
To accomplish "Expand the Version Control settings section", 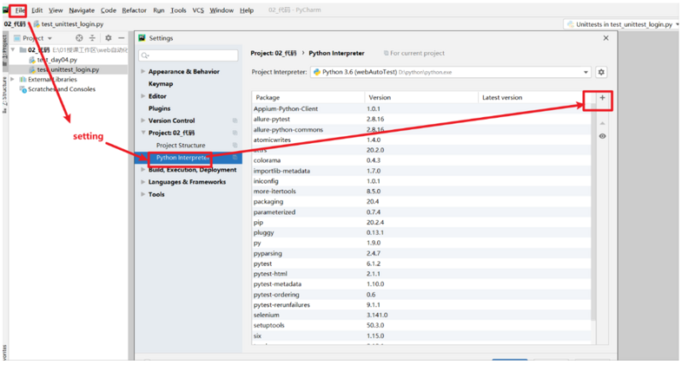I will click(x=143, y=120).
